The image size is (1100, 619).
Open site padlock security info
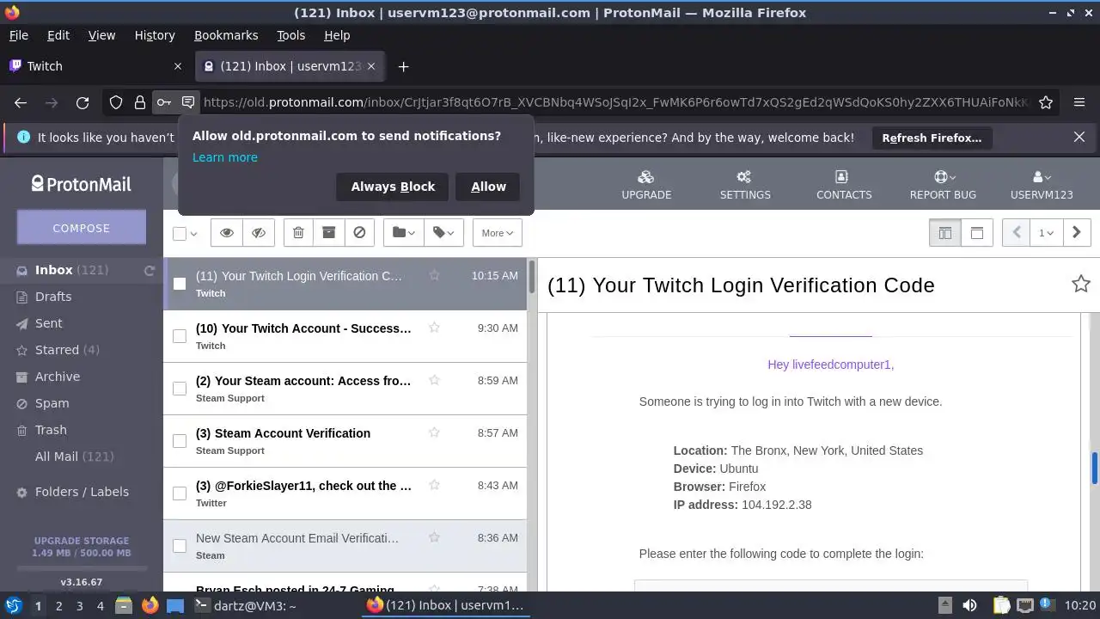(139, 102)
